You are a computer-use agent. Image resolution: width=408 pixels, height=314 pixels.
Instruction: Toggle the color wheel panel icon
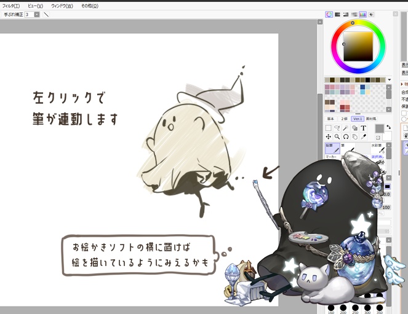(x=329, y=15)
